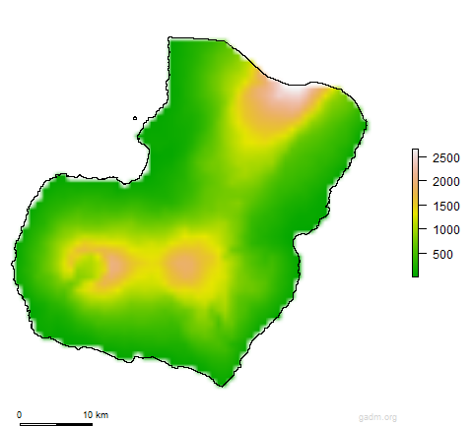Viewport: 473px width, 426px height.
Task: Click the easternmost point of the map outline
Action: 367,124
